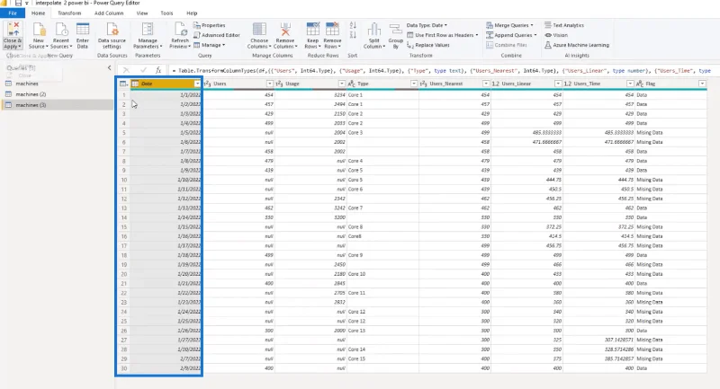The height and width of the screenshot is (389, 720).
Task: Select the Date column header
Action: (x=166, y=84)
